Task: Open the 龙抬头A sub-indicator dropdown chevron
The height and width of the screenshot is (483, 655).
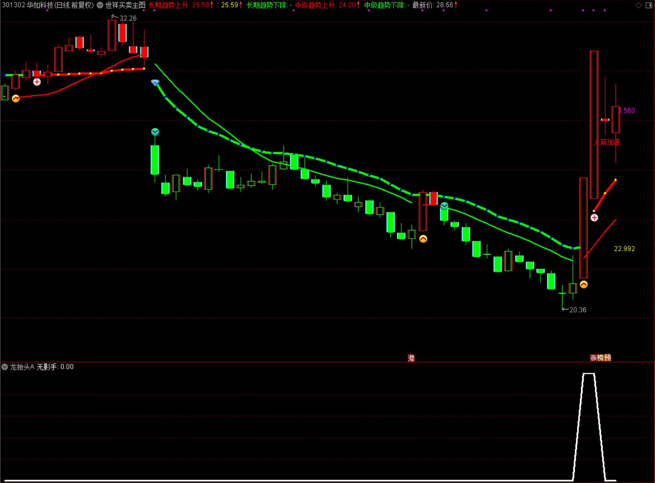Action: [x=4, y=367]
